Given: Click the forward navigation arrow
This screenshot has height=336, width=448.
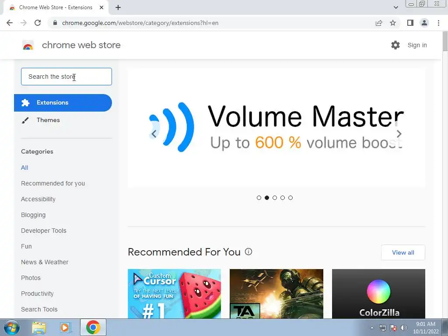Looking at the screenshot, I should click(24, 23).
